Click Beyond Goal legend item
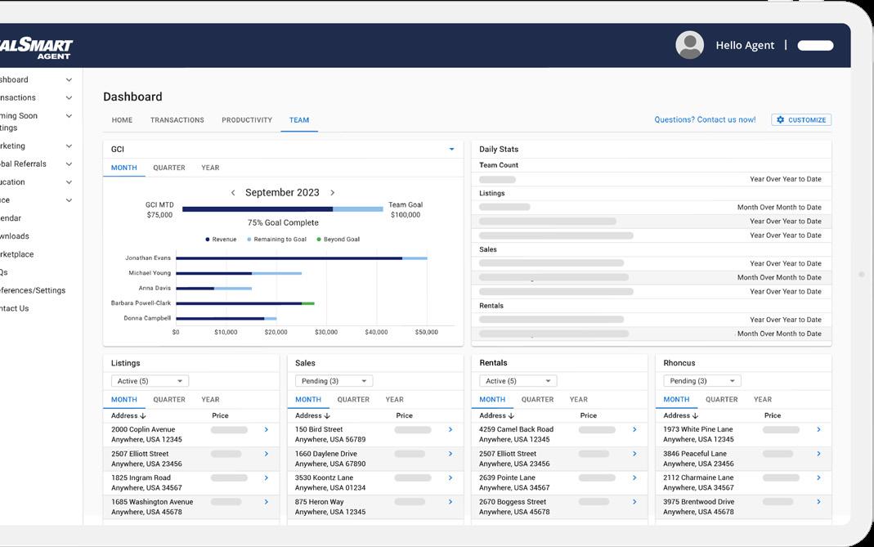 pos(338,240)
